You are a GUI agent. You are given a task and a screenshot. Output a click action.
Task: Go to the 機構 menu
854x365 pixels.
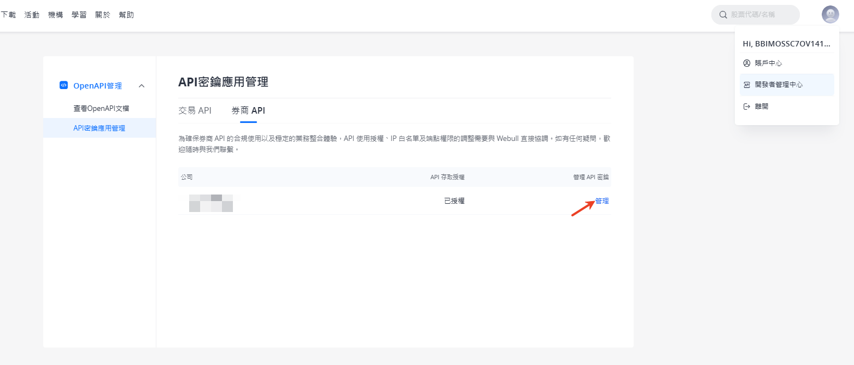coord(55,15)
